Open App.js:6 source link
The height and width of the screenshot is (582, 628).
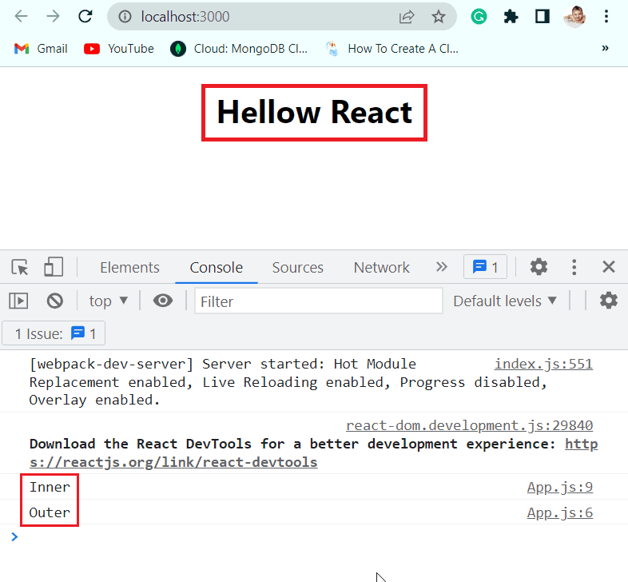(560, 512)
